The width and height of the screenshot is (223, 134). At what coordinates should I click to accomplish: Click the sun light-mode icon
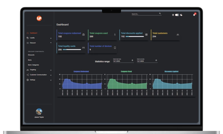pyautogui.click(x=173, y=15)
